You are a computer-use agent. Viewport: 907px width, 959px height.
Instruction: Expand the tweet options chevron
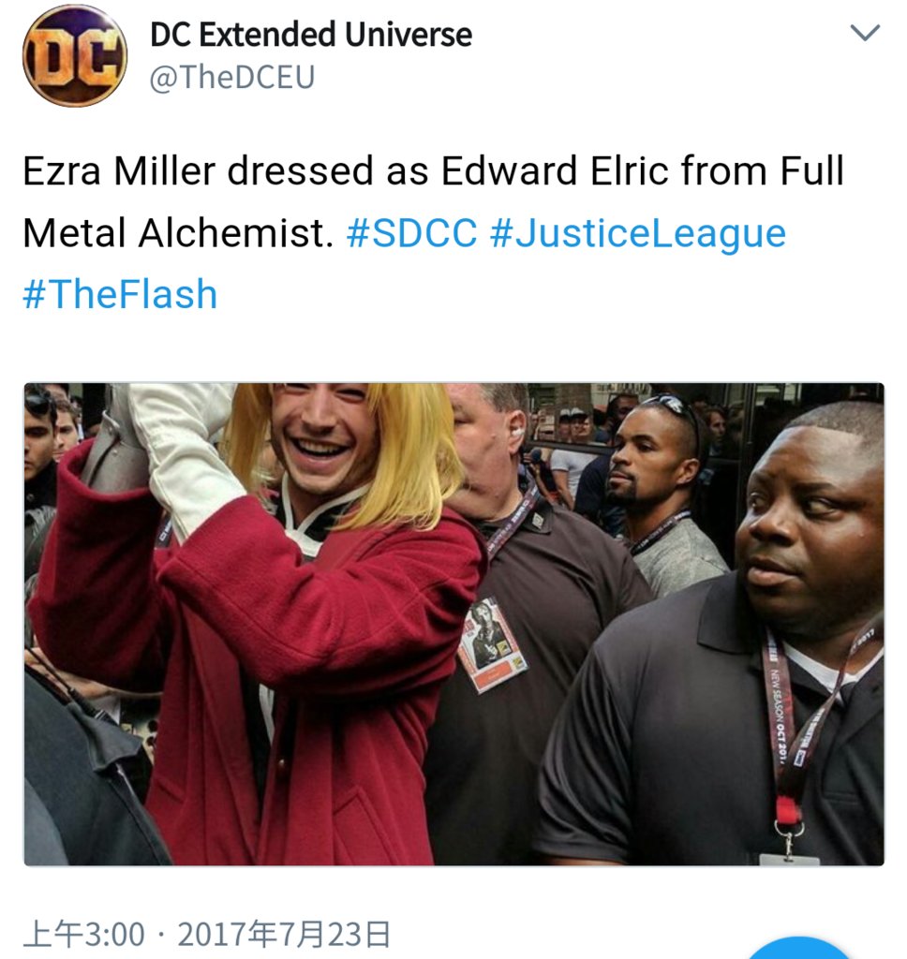[866, 32]
